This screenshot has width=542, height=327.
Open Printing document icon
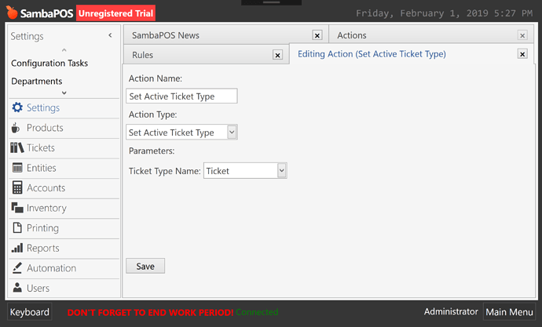click(x=17, y=227)
